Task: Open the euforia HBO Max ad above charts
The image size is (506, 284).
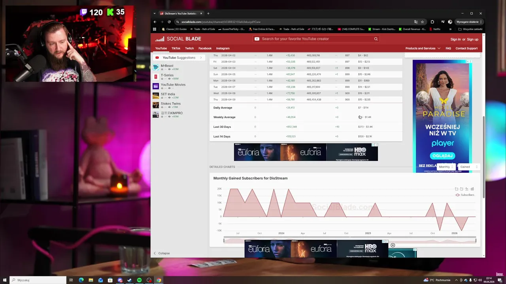Action: pyautogui.click(x=306, y=152)
